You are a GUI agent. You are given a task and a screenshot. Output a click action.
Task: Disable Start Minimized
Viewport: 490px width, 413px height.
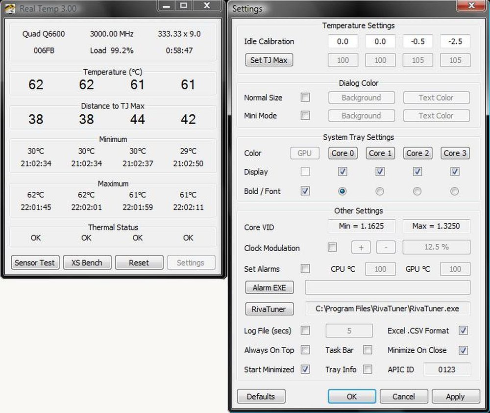305,369
